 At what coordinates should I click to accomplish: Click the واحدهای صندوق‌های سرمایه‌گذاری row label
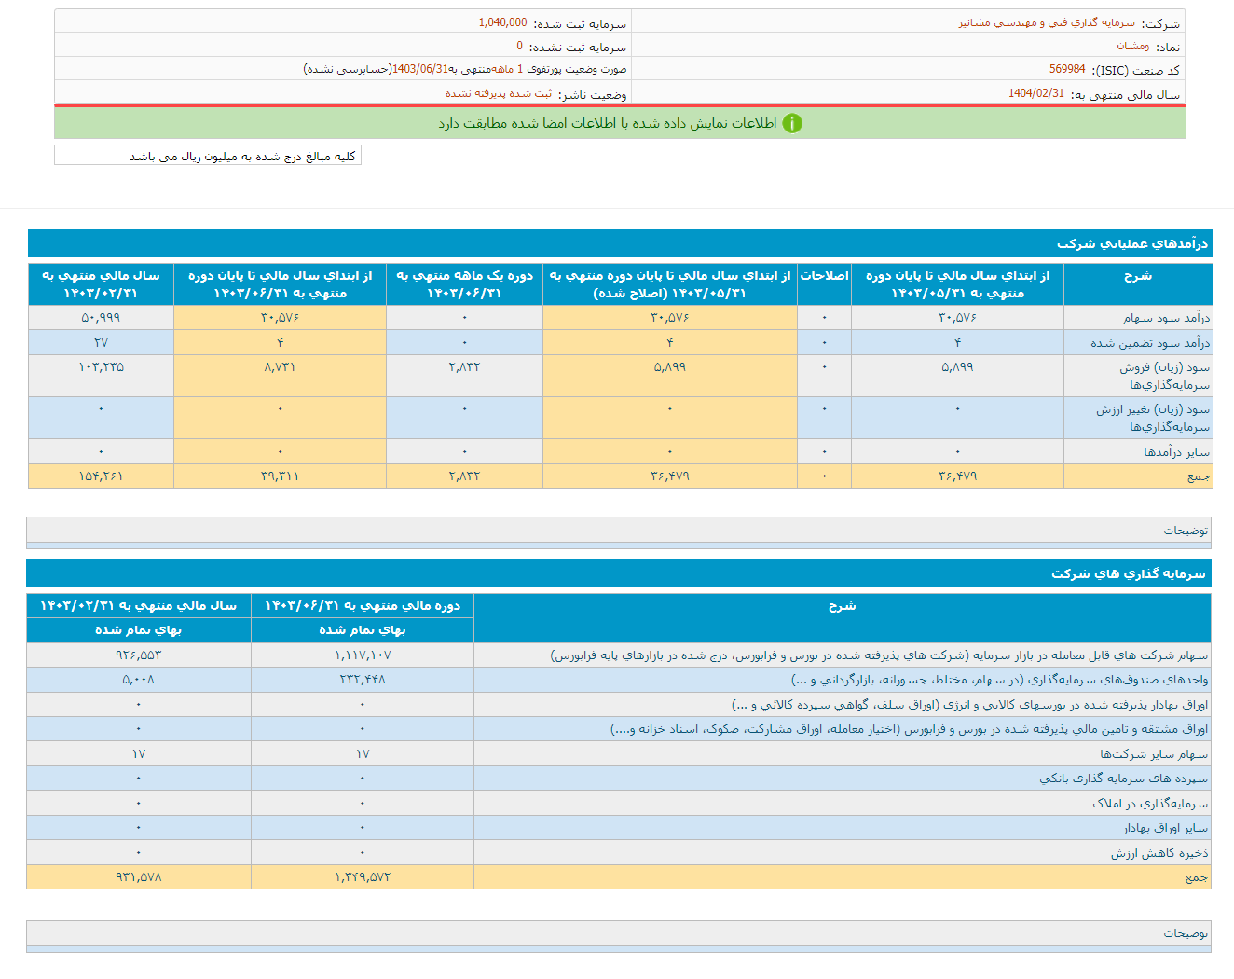[999, 680]
